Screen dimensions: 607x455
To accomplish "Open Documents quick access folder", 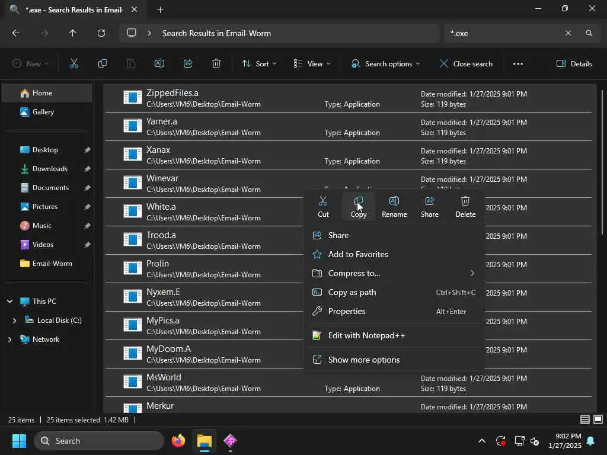I will click(x=47, y=188).
